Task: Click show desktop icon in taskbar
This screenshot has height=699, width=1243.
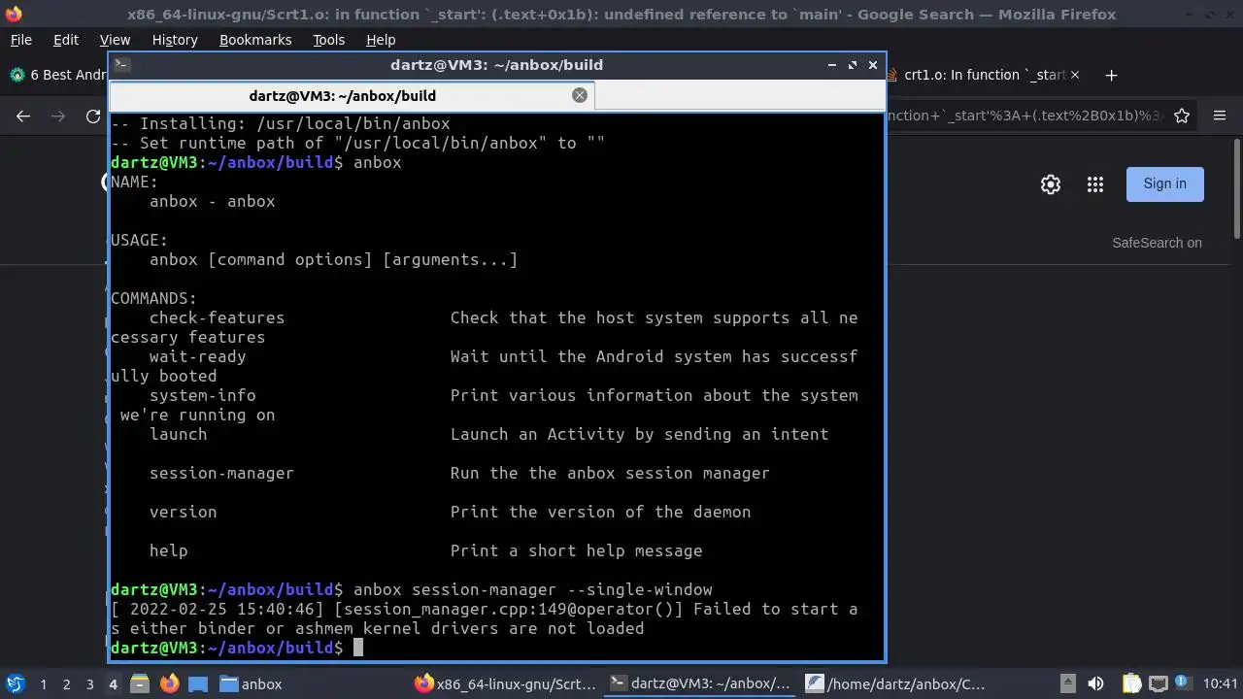Action: click(x=198, y=684)
